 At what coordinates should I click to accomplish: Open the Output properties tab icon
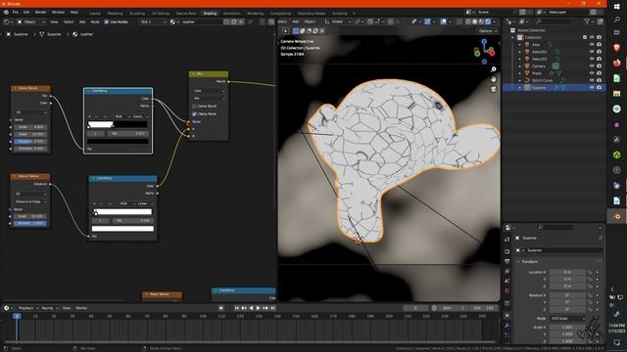pos(507,261)
